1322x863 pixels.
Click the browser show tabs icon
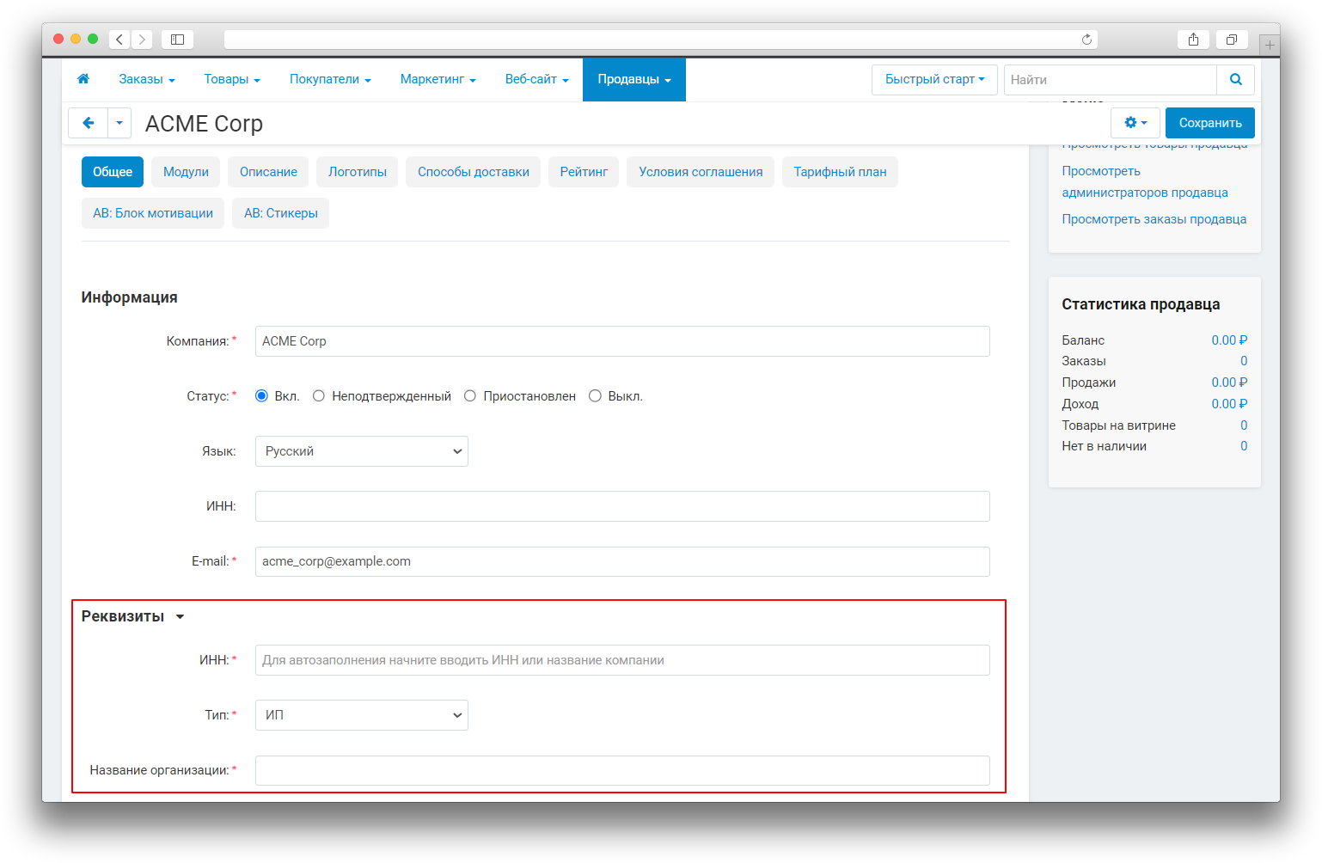click(x=1231, y=40)
